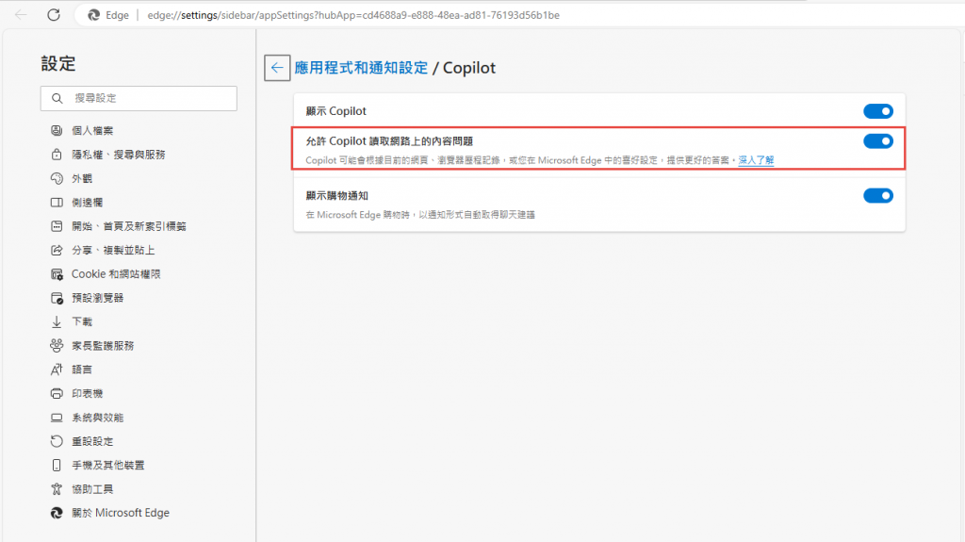965x542 pixels.
Task: Click the magnifier icon in search box
Action: 57,99
